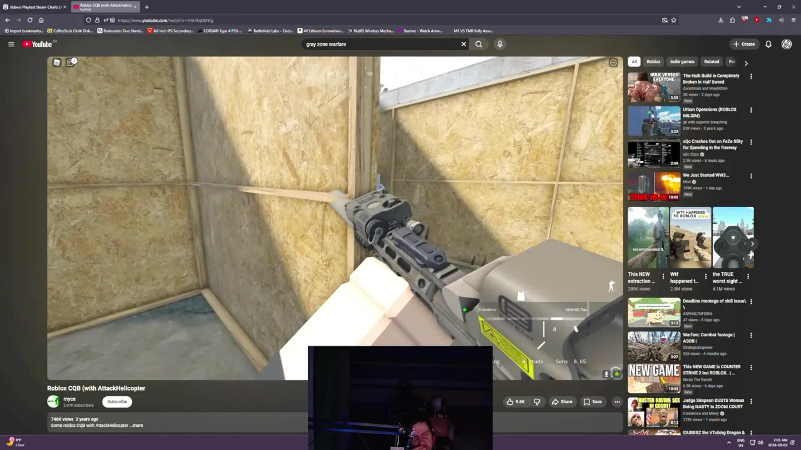Expand the description with ...more
The height and width of the screenshot is (450, 801).
pyautogui.click(x=136, y=426)
